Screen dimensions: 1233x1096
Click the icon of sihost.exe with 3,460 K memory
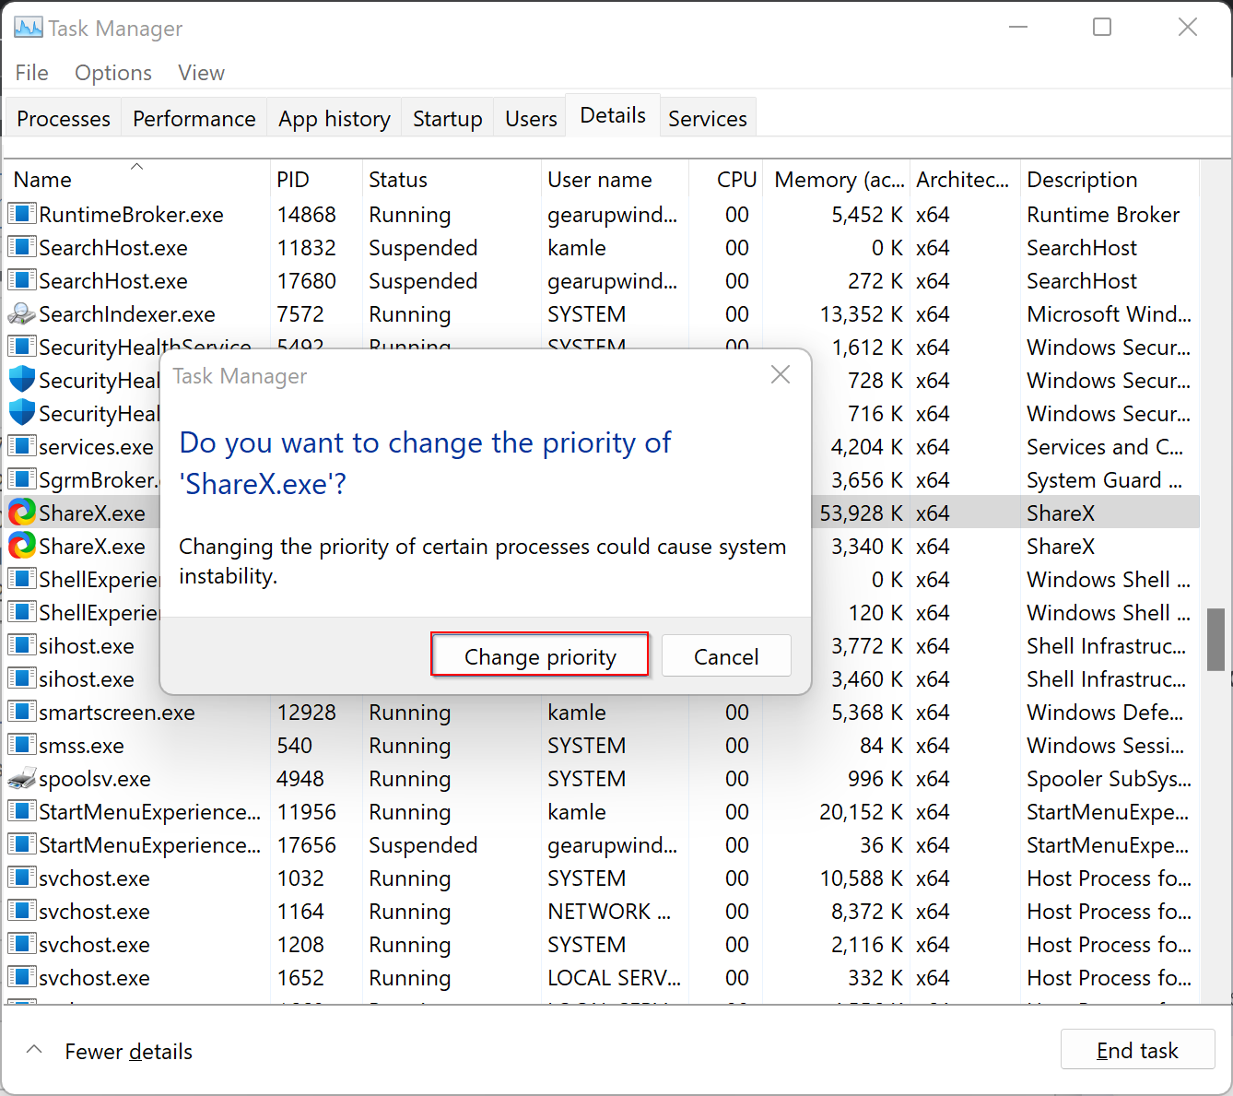click(22, 678)
